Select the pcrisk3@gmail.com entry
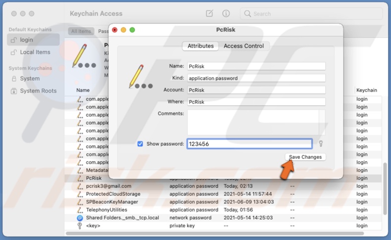The image size is (391, 240). (108, 186)
